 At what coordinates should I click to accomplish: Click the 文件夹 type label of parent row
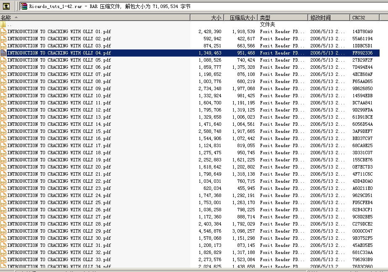(267, 24)
